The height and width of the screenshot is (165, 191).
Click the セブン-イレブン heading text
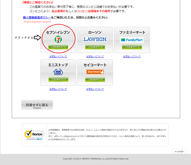point(58,32)
